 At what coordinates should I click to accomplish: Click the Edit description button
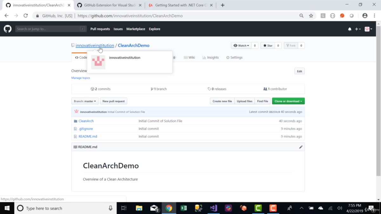pyautogui.click(x=299, y=71)
